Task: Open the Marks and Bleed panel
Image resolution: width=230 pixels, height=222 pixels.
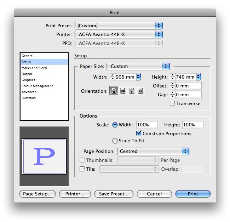Action: [44, 68]
